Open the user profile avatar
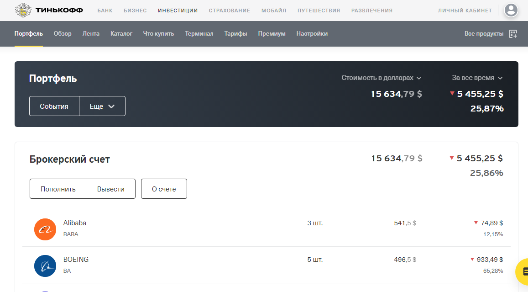 click(x=511, y=10)
